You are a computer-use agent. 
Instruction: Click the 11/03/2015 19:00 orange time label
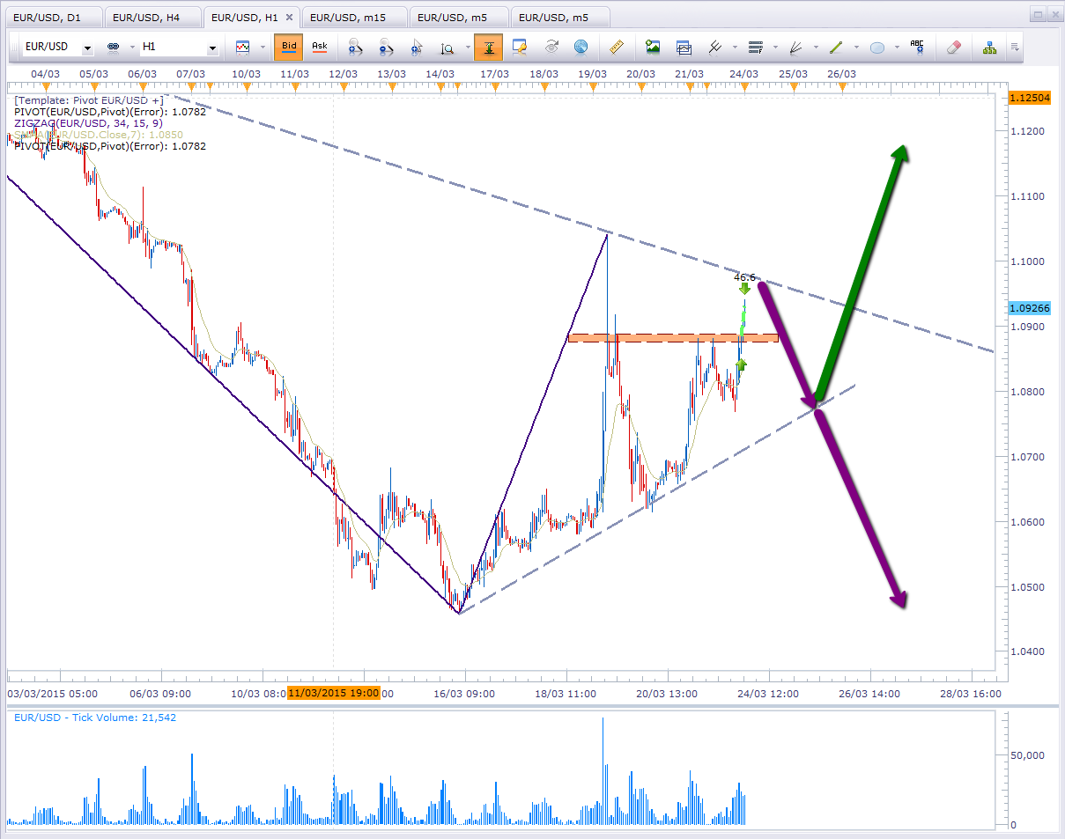pyautogui.click(x=334, y=694)
